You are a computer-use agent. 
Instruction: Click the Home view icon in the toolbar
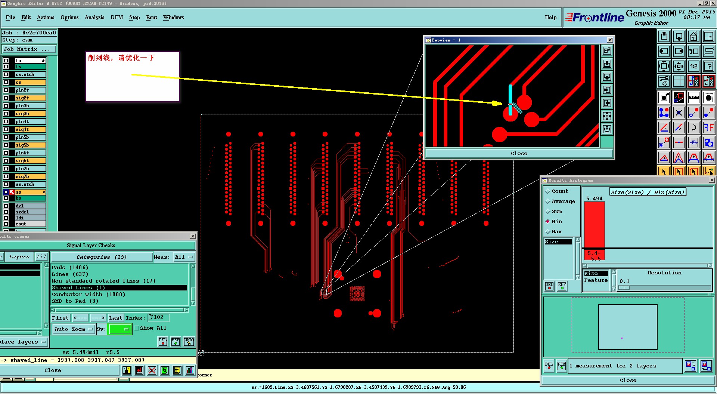pos(693,36)
